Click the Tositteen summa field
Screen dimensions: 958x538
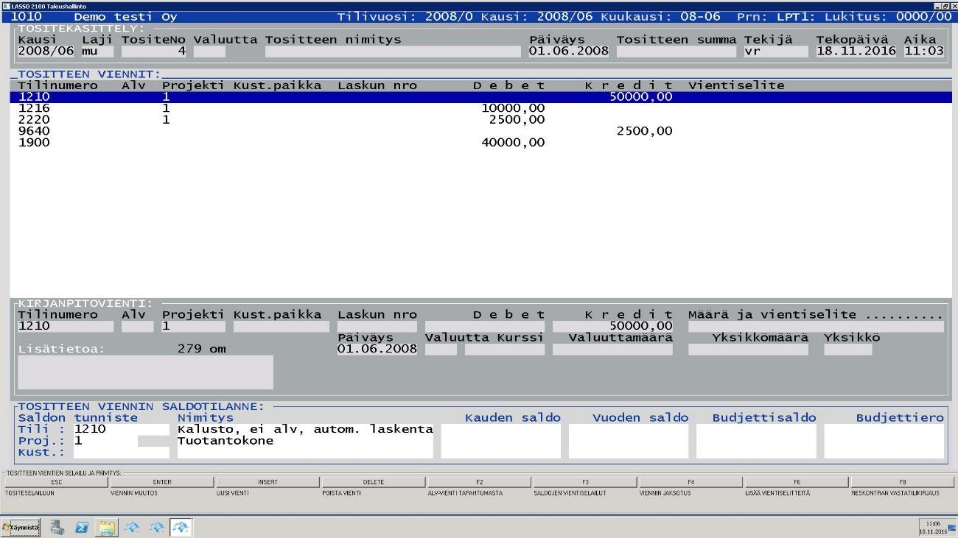(x=676, y=52)
